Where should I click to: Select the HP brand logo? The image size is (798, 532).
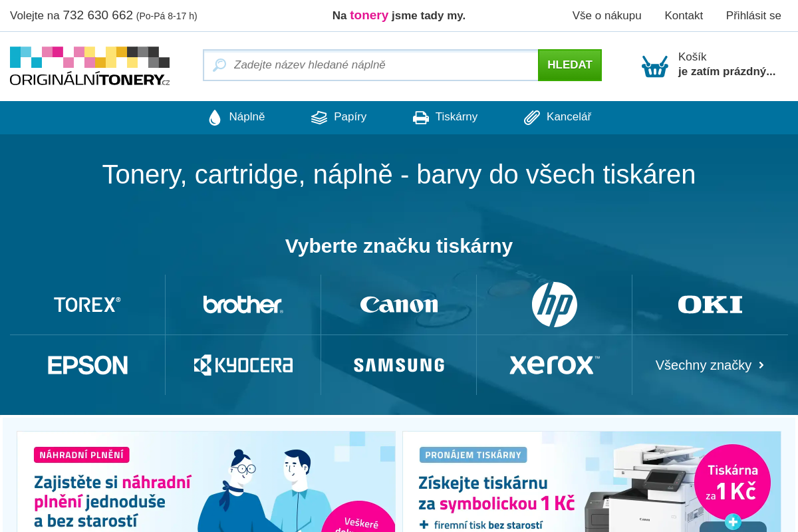click(x=554, y=304)
